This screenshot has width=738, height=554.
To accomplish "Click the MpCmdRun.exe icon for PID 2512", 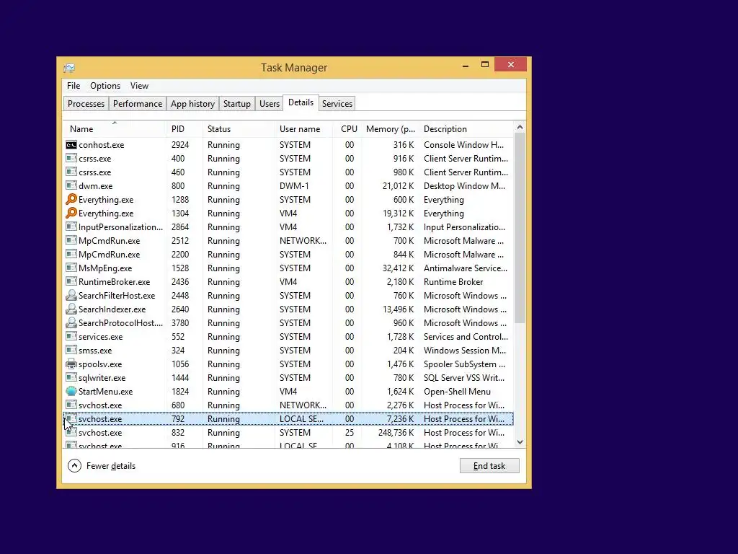I will (71, 240).
